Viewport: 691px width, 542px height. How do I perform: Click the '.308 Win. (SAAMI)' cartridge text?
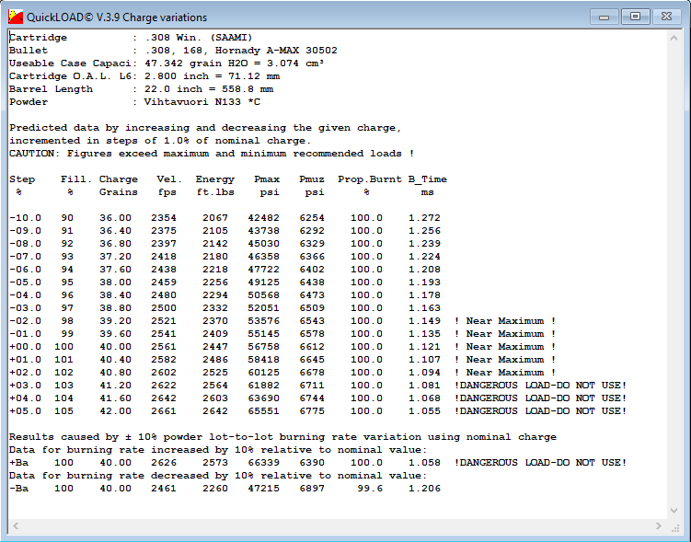coord(199,38)
